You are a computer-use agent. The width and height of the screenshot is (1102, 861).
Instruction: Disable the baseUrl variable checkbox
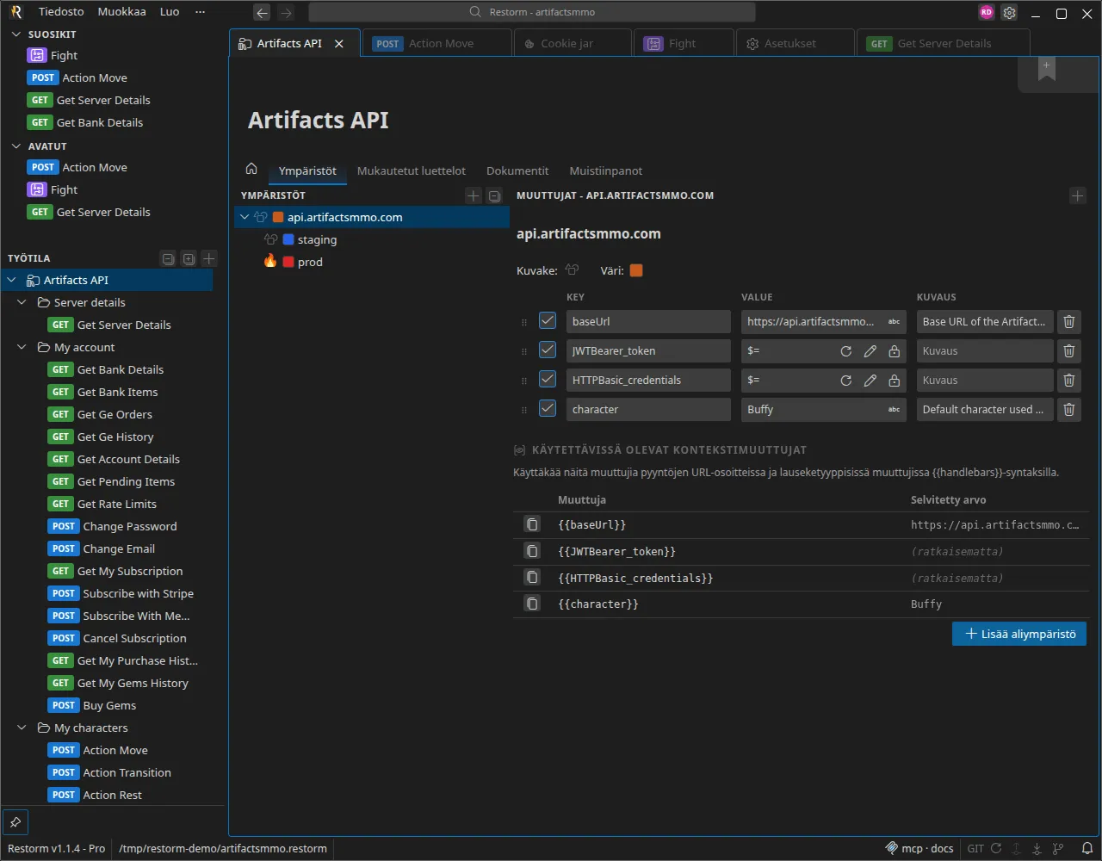click(x=548, y=320)
